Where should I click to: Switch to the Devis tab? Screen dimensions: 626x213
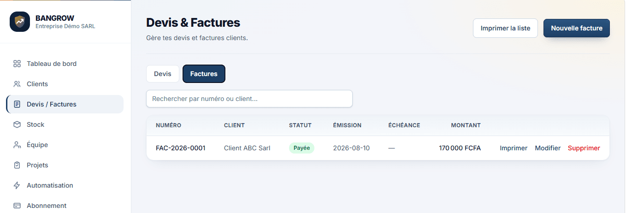[163, 74]
